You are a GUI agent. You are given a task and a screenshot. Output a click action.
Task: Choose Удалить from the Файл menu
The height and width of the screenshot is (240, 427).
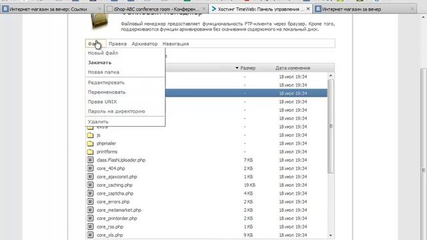(x=98, y=121)
